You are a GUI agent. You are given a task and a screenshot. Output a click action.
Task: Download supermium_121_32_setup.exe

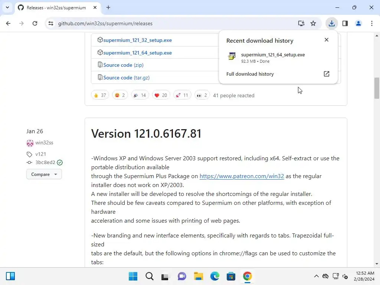137,40
